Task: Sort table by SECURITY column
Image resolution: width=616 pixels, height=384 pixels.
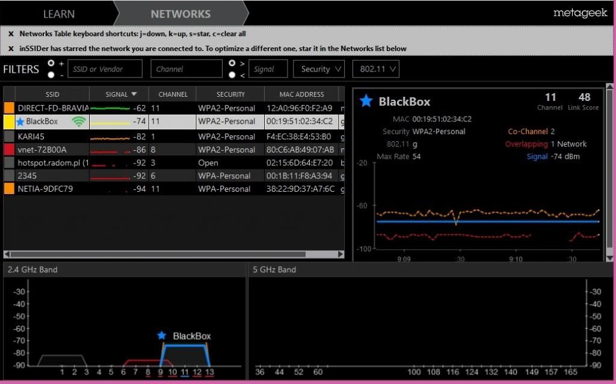Action: tap(230, 94)
